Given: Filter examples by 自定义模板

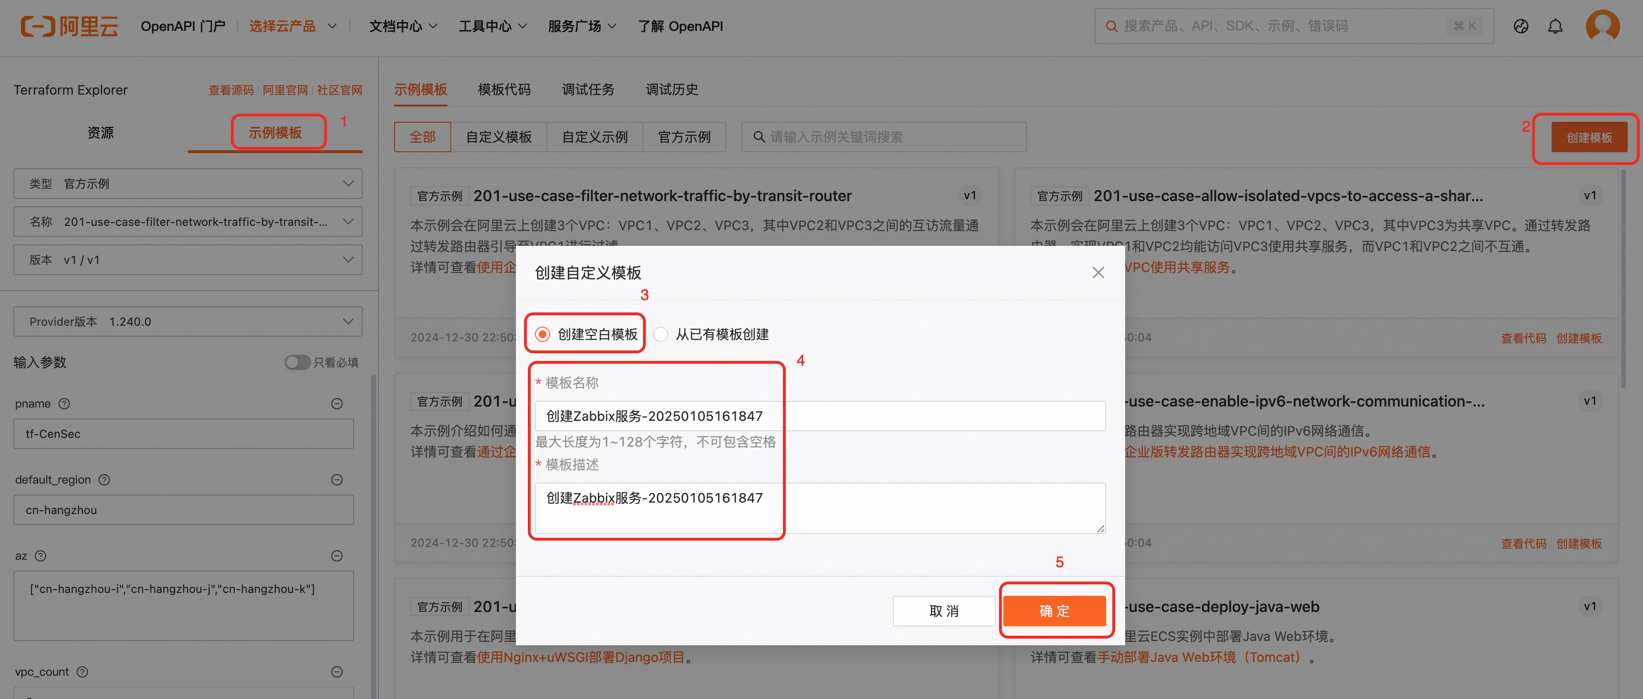Looking at the screenshot, I should click(x=499, y=137).
